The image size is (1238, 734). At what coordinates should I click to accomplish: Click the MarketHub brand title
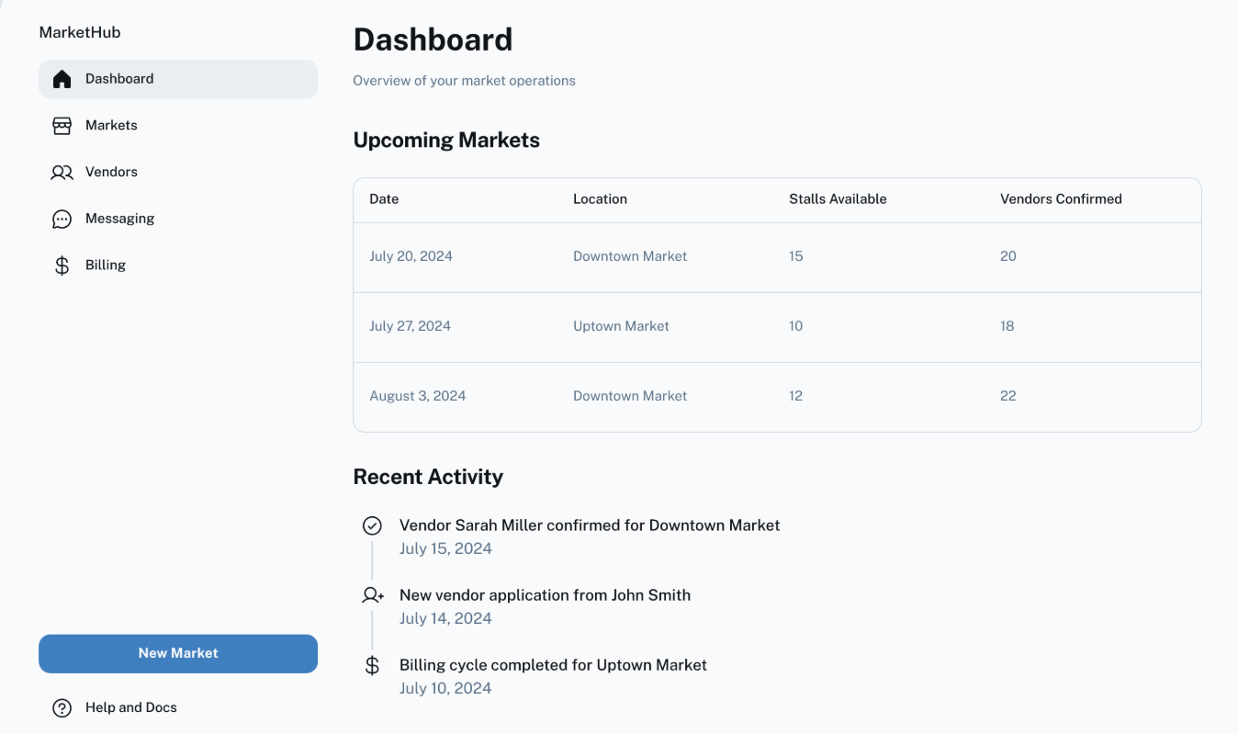(80, 32)
